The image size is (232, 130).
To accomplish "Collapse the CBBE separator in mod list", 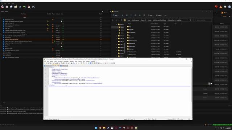I will pyautogui.click(x=2, y=18).
